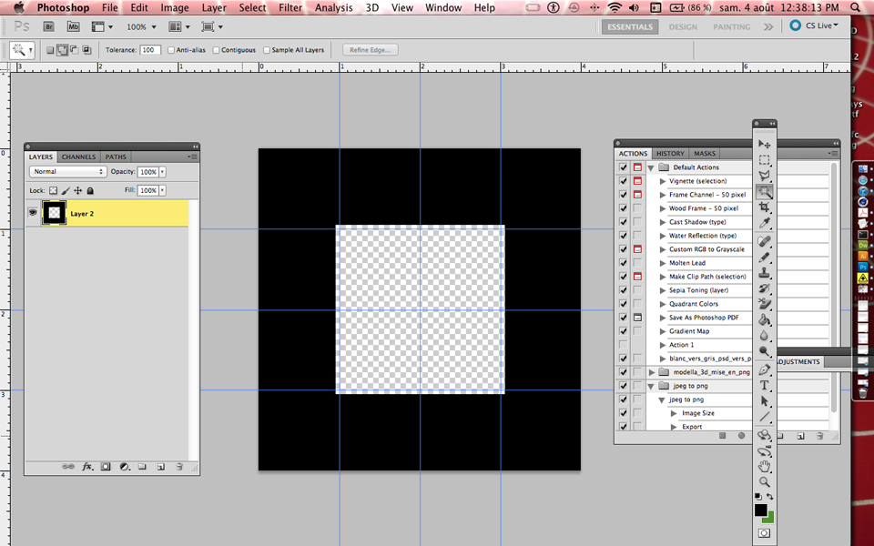Image resolution: width=874 pixels, height=546 pixels.
Task: Expand the Vignette (selection) action
Action: click(x=663, y=181)
